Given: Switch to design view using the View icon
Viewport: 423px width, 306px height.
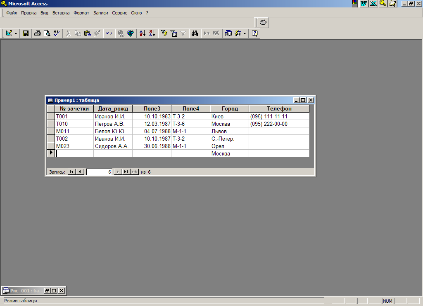Looking at the screenshot, I should 9,33.
